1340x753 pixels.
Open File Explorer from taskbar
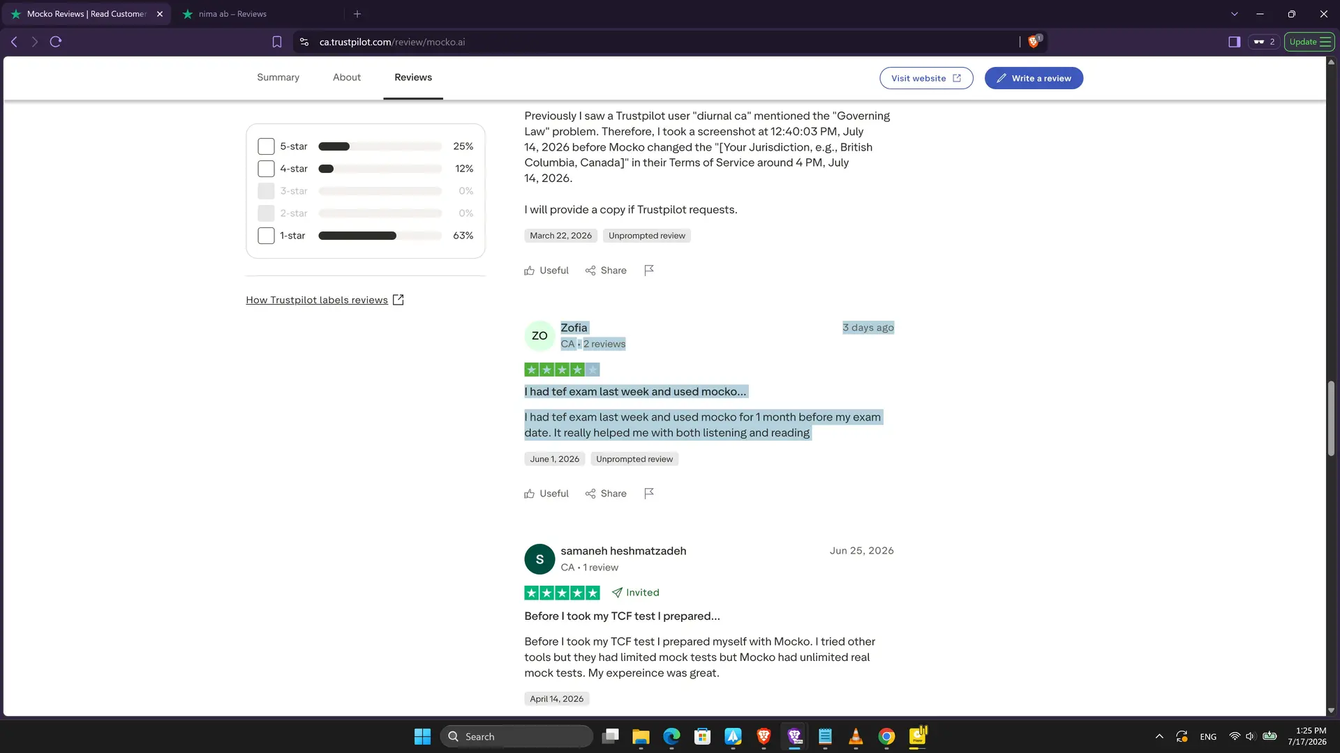click(x=641, y=736)
